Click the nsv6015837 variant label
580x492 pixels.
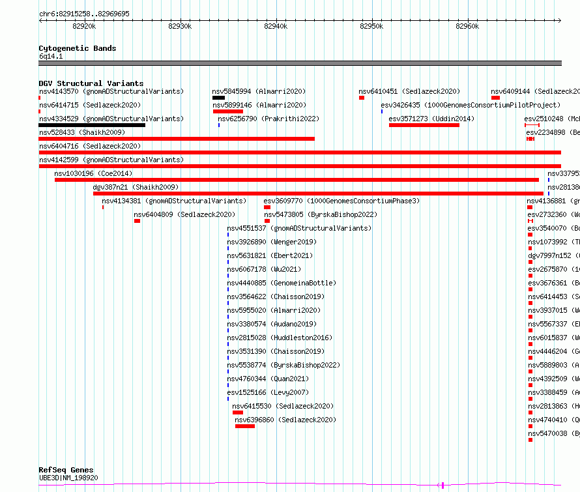click(554, 338)
